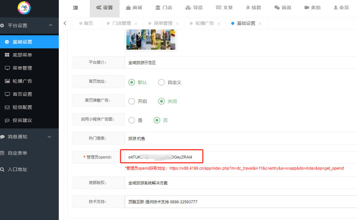Select 是 for 启用小程序广告图

132,120
